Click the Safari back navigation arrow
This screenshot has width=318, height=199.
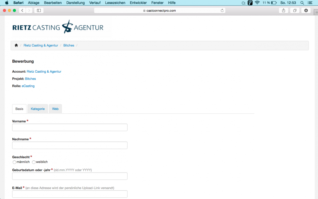point(22,11)
